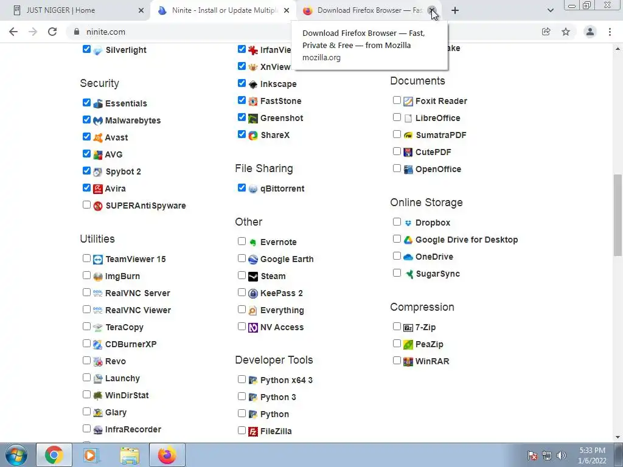
Task: Close the JUST NIGGER | Home tab
Action: tap(141, 10)
